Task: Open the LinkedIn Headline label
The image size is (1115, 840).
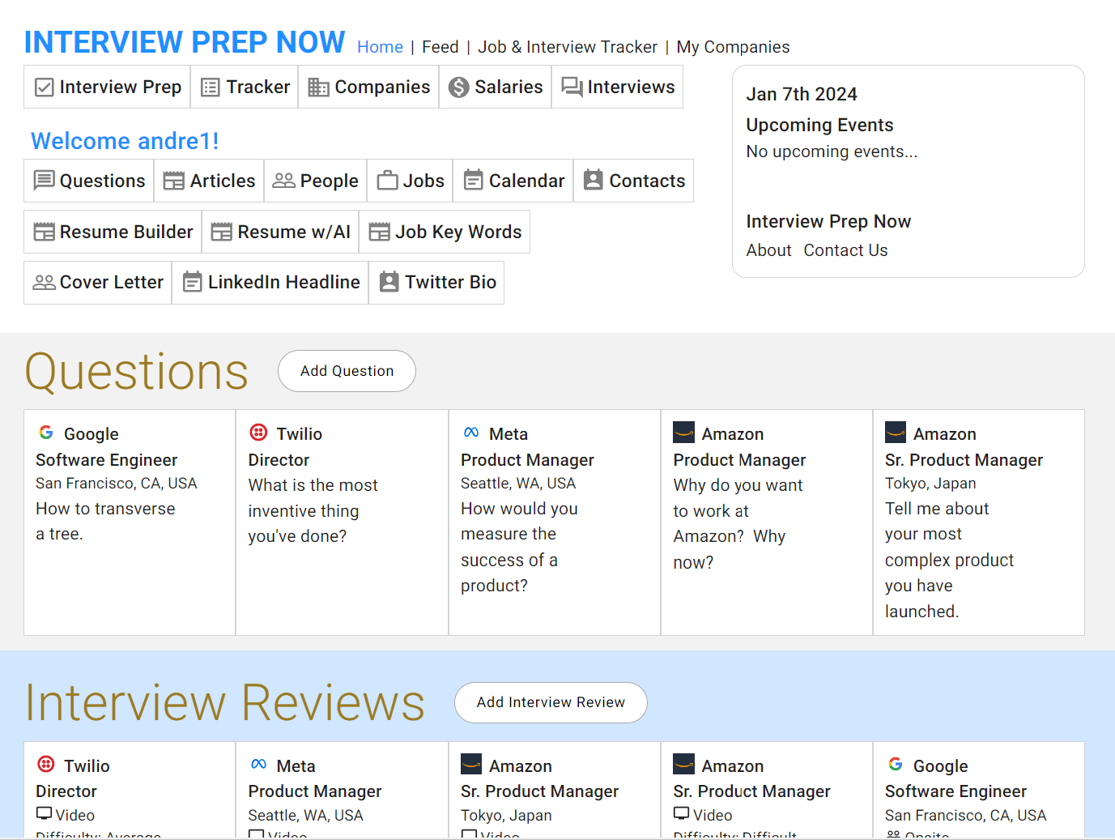Action: click(284, 282)
